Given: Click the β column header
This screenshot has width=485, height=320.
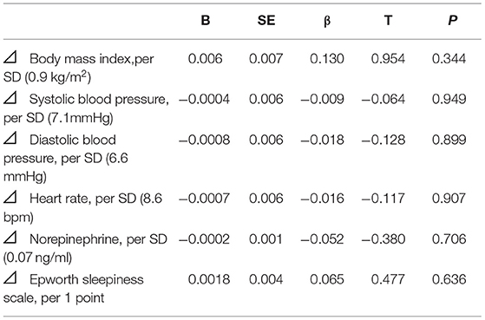Looking at the screenshot, I should click(x=327, y=21).
